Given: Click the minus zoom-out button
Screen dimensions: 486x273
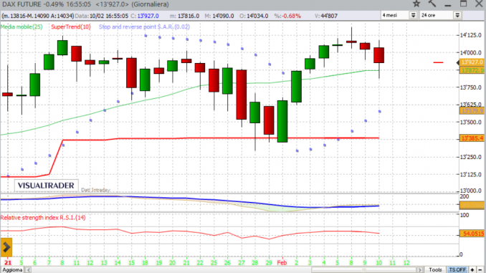Looking at the screenshot, I should pos(480,270).
